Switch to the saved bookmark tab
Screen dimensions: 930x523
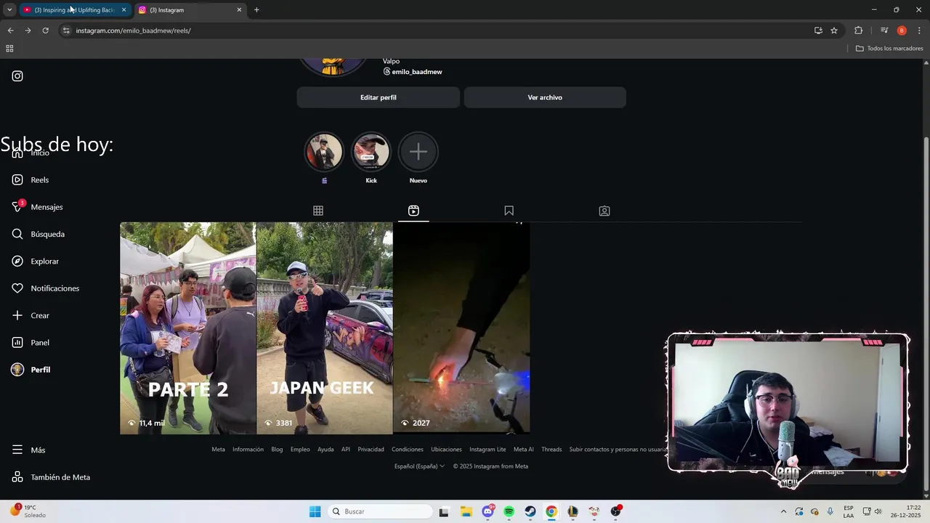tap(509, 211)
